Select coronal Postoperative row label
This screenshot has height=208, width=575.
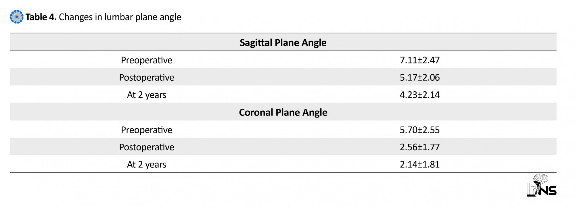click(147, 147)
